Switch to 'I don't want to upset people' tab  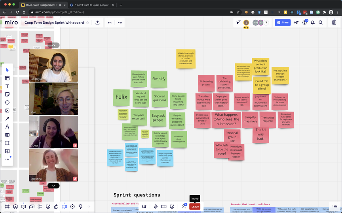pos(93,5)
